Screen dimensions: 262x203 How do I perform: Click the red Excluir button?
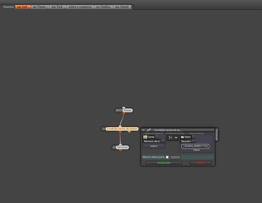pos(201,163)
